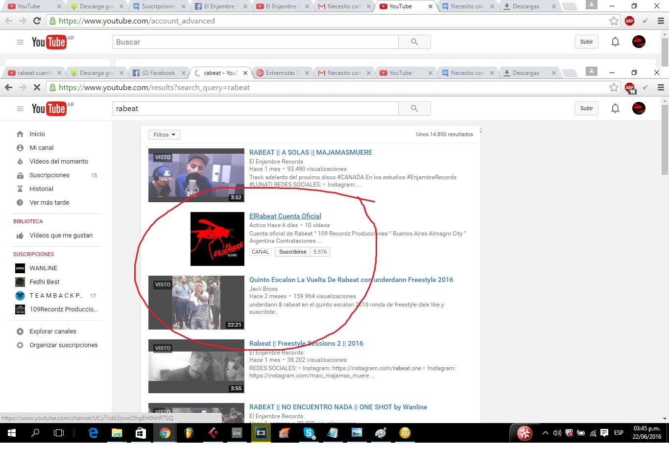Click the clock icon for Ver más tarde
This screenshot has height=474, width=669.
[20, 203]
